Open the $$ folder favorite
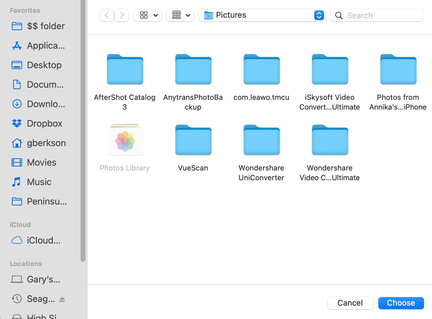Screen dimensions: 432x319 coord(38,26)
